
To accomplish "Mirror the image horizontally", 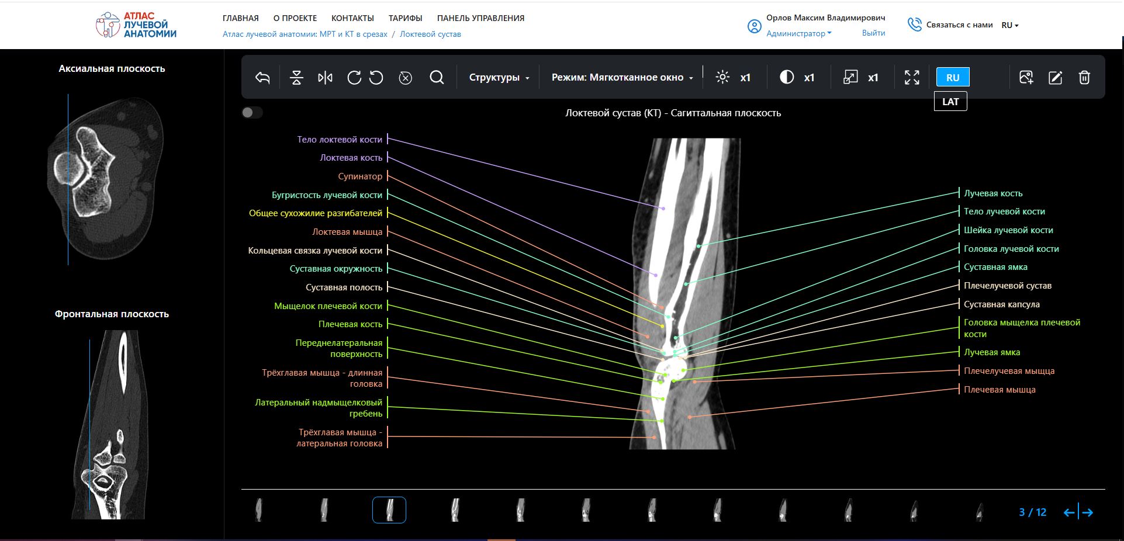I will tap(325, 78).
